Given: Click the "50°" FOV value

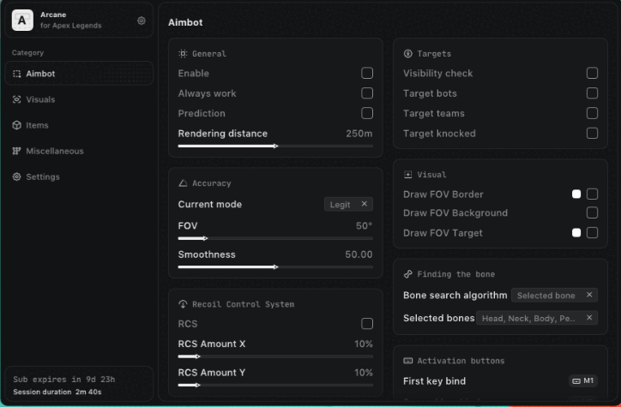Looking at the screenshot, I should (x=364, y=225).
